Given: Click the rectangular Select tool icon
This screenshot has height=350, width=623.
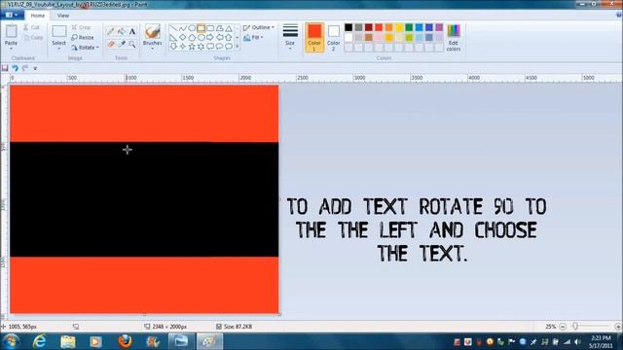Looking at the screenshot, I should point(58,32).
